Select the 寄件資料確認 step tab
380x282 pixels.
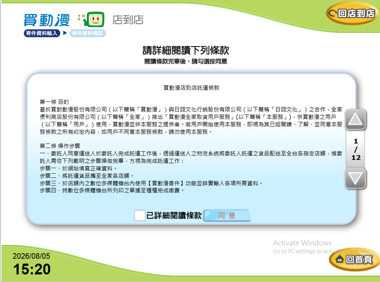point(88,33)
